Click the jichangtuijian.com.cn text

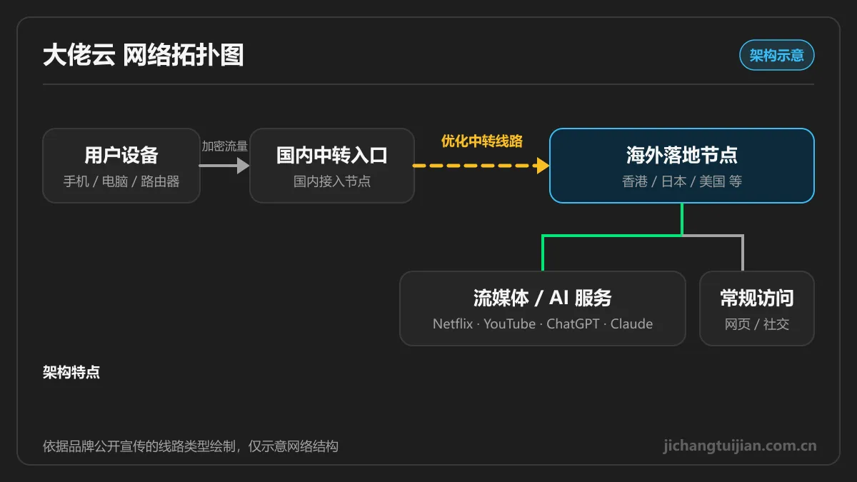740,446
